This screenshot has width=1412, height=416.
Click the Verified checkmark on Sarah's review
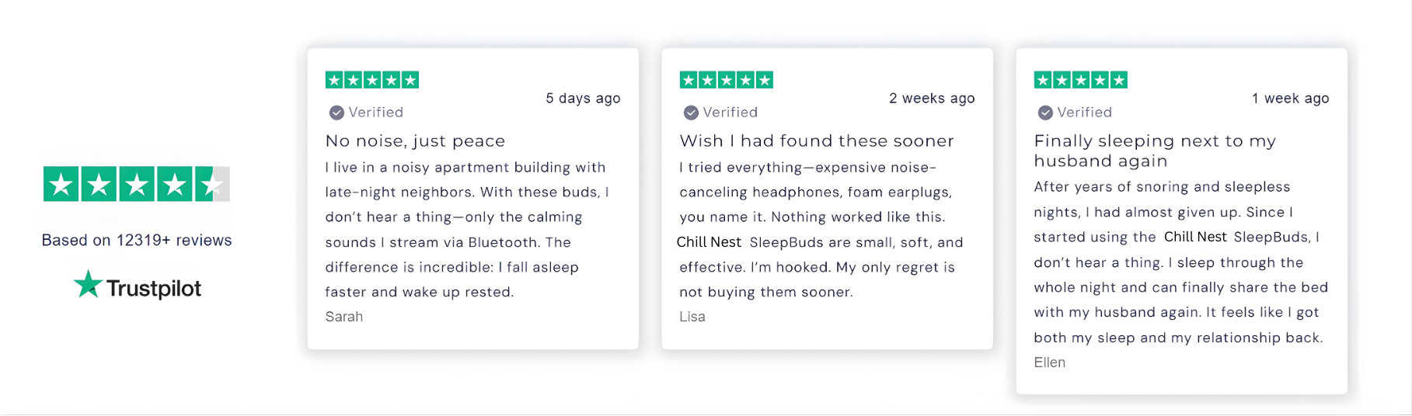pyautogui.click(x=336, y=113)
